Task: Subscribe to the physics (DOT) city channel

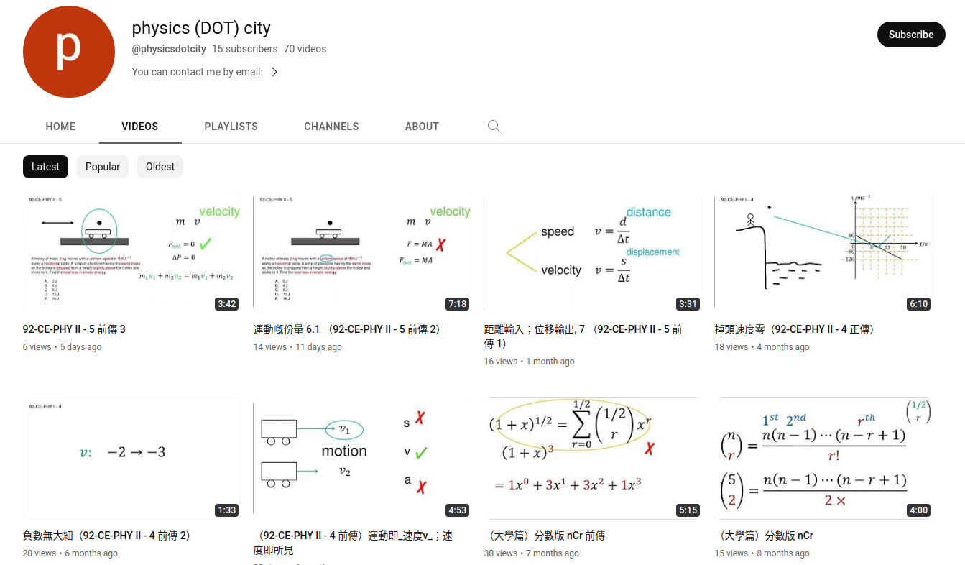Action: point(910,35)
